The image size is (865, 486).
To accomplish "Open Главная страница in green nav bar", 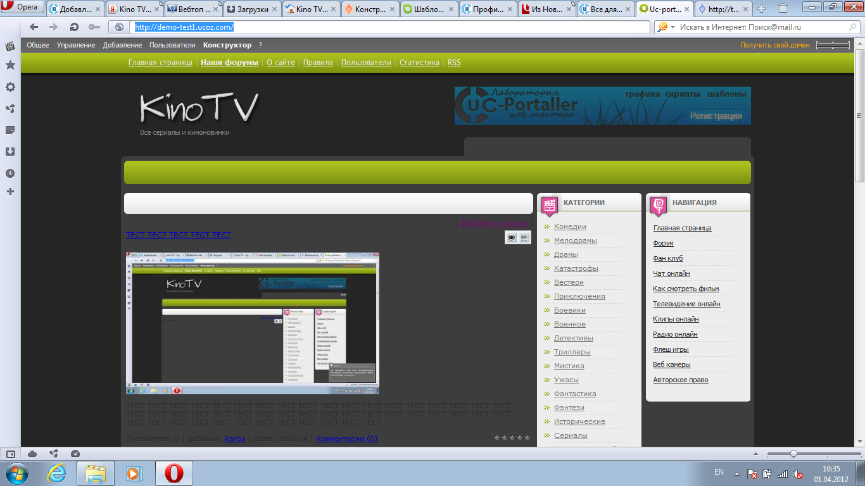I will click(160, 63).
